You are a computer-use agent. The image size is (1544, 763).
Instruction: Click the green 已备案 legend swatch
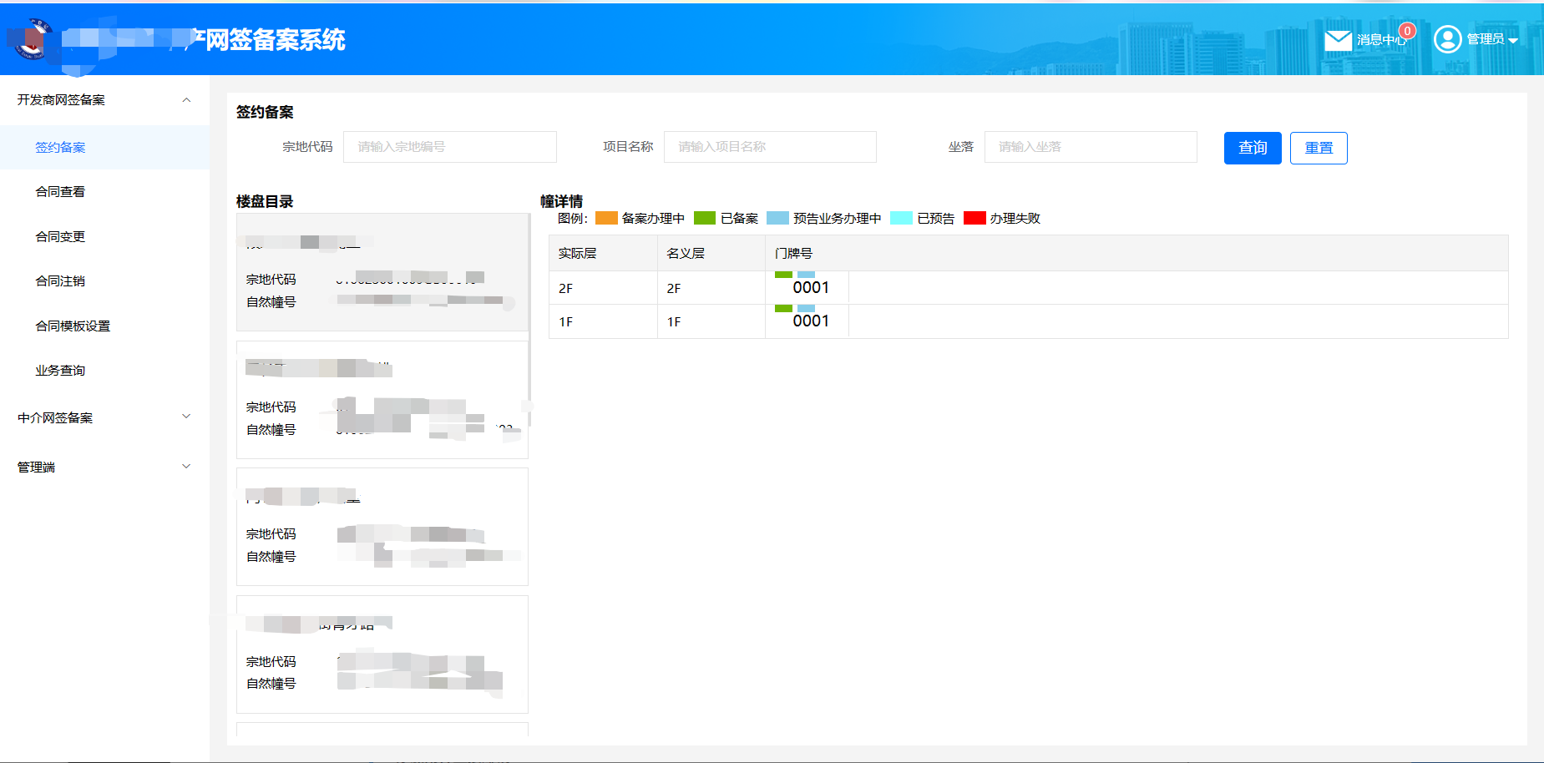(x=705, y=218)
